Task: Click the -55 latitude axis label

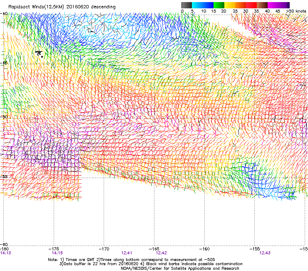Action: [x=4, y=176]
